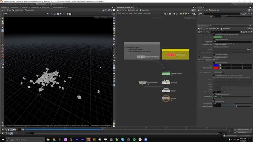The image size is (253, 142).
Task: Toggle Add Impact Data checkbox
Action: pyautogui.click(x=214, y=99)
